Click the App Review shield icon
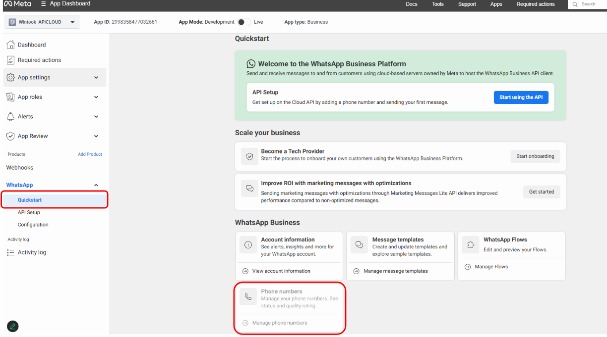The image size is (607, 337). click(x=10, y=136)
